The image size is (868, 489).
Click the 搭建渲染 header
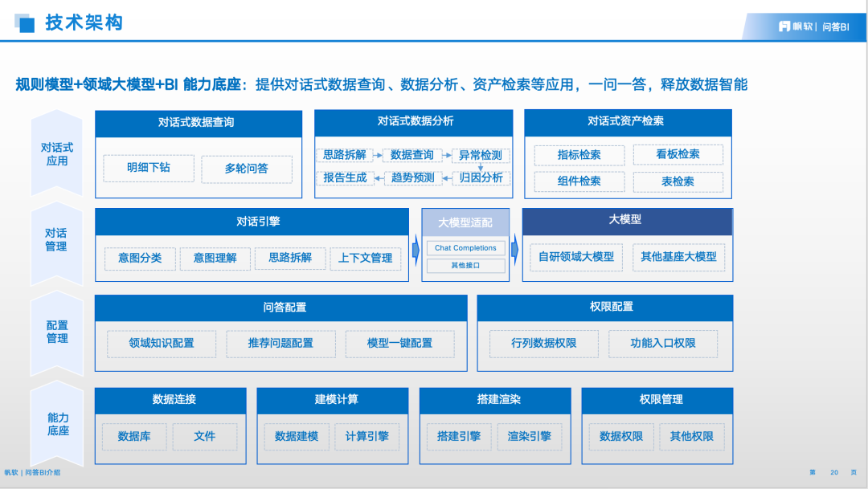pyautogui.click(x=495, y=401)
